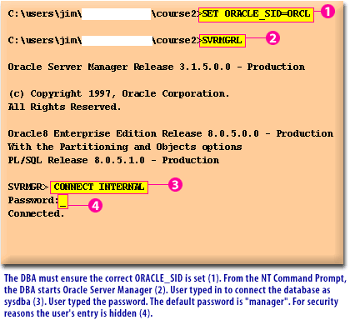Click the 'Oracle8 Enterprise Edition Release 8.0.5.0.0' line
This screenshot has width=350, height=325.
(x=171, y=133)
